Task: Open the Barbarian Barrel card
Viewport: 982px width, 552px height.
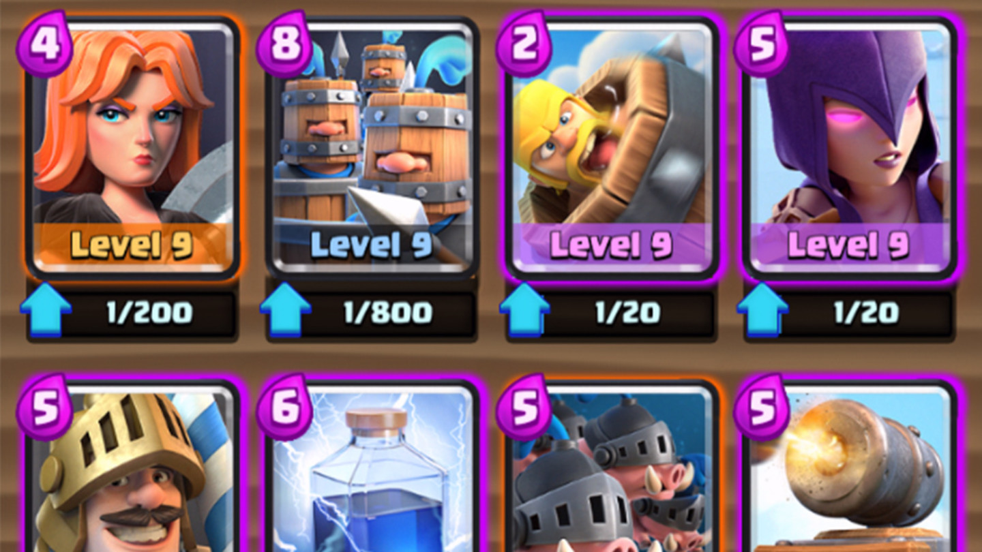Action: pos(611,148)
